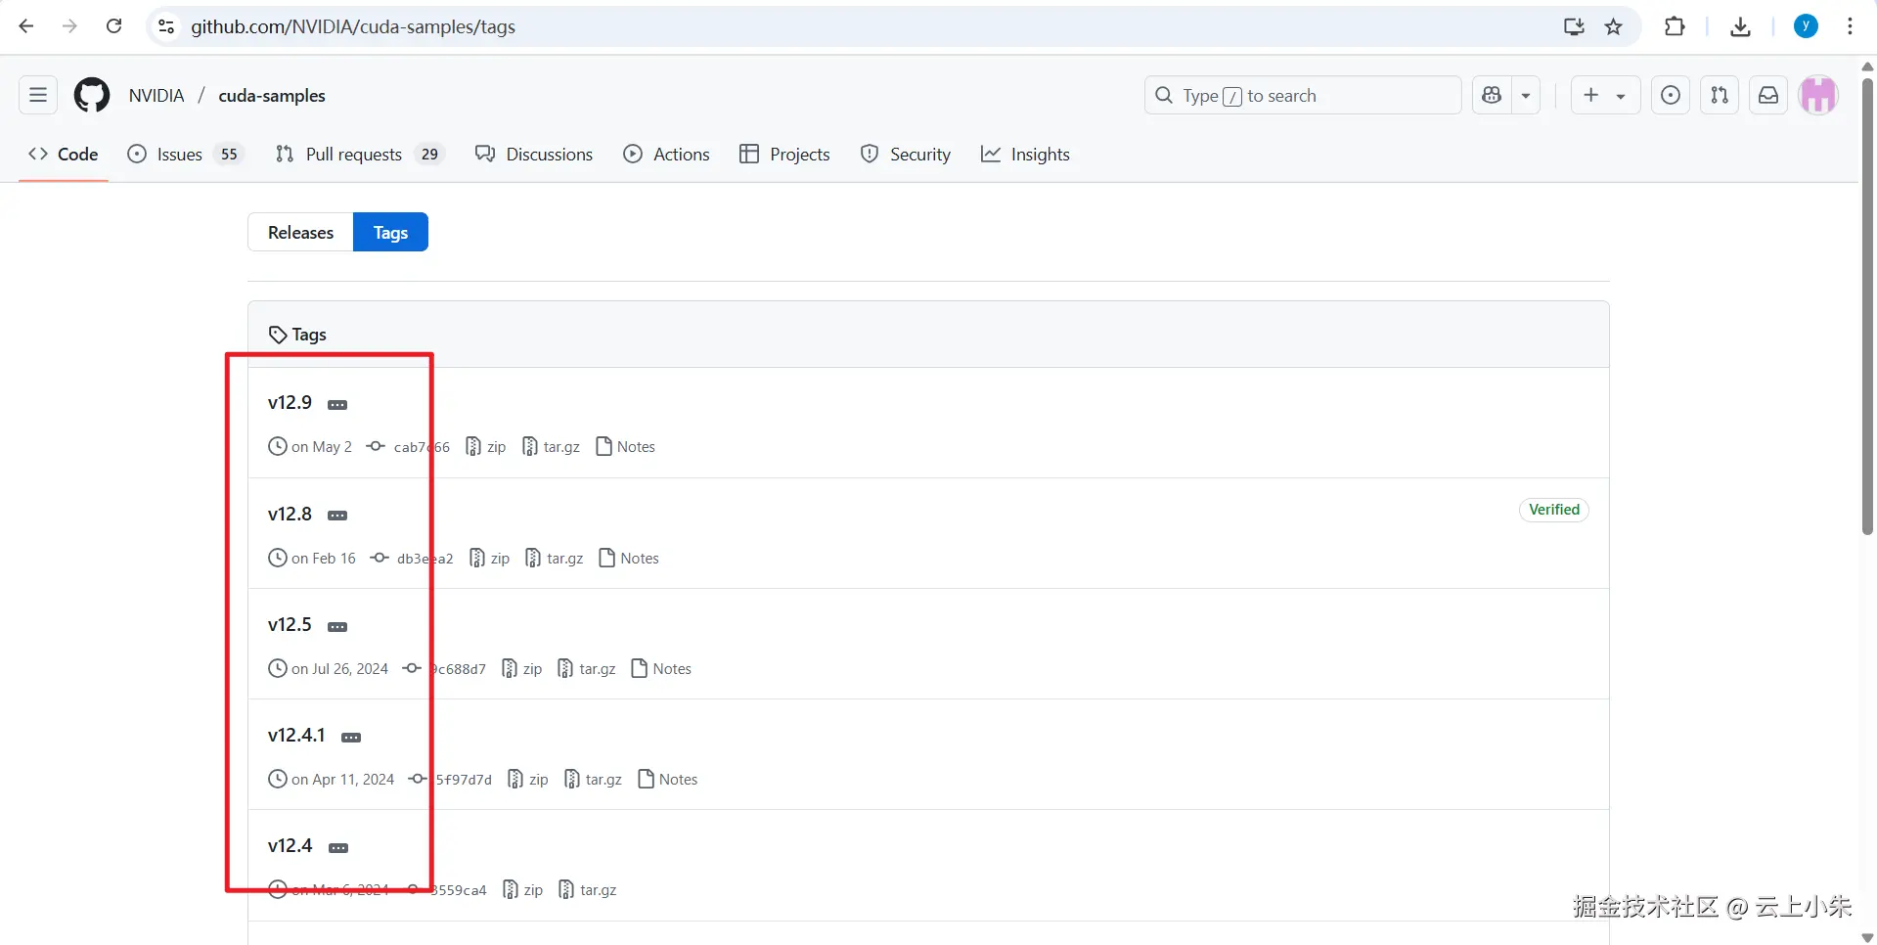Open the create new plus dropdown
The height and width of the screenshot is (945, 1877).
(x=1605, y=95)
